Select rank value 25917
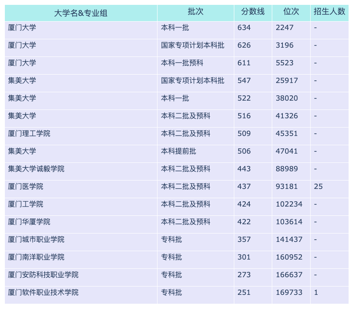353x309 pixels. pyautogui.click(x=287, y=81)
